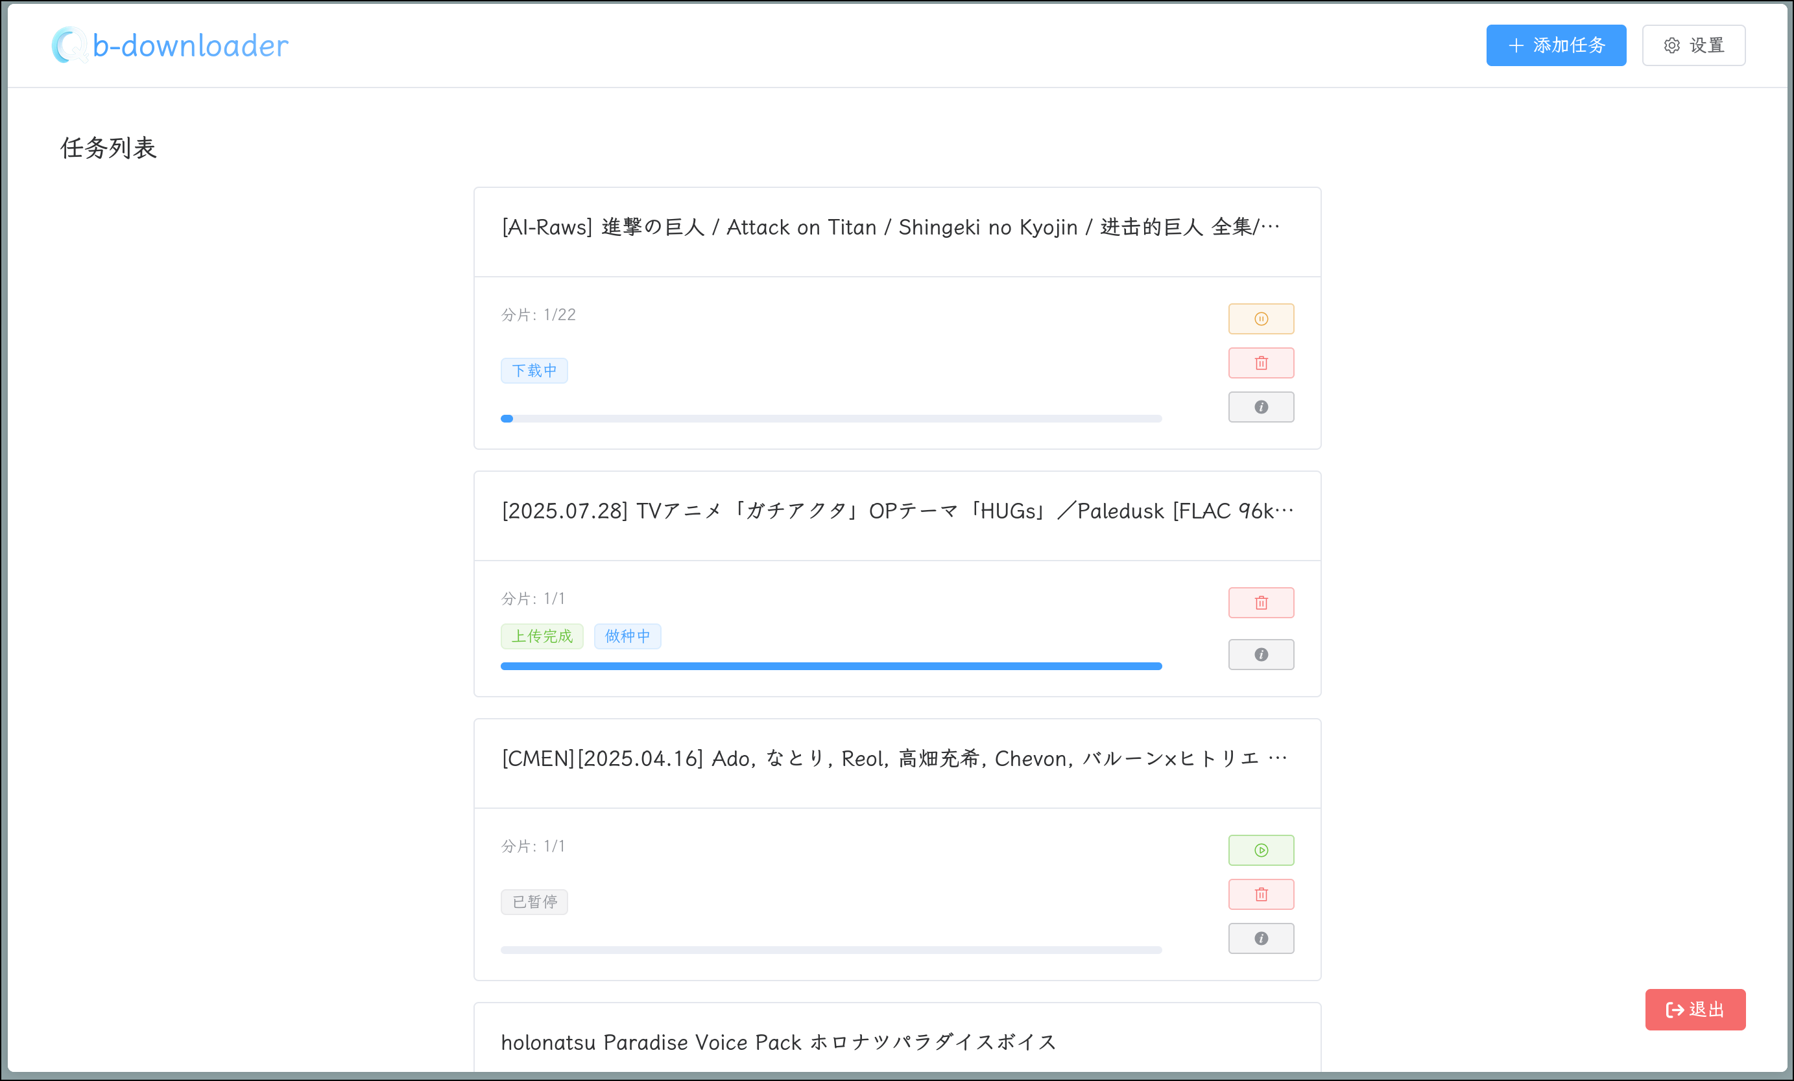Viewport: 1794px width, 1081px height.
Task: Click the 下载中 status tag
Action: point(534,370)
